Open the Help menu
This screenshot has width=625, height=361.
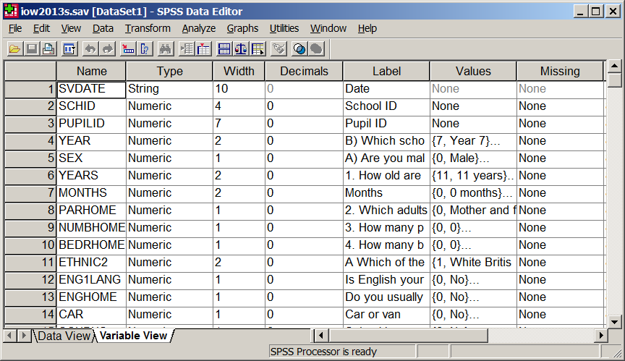point(367,29)
